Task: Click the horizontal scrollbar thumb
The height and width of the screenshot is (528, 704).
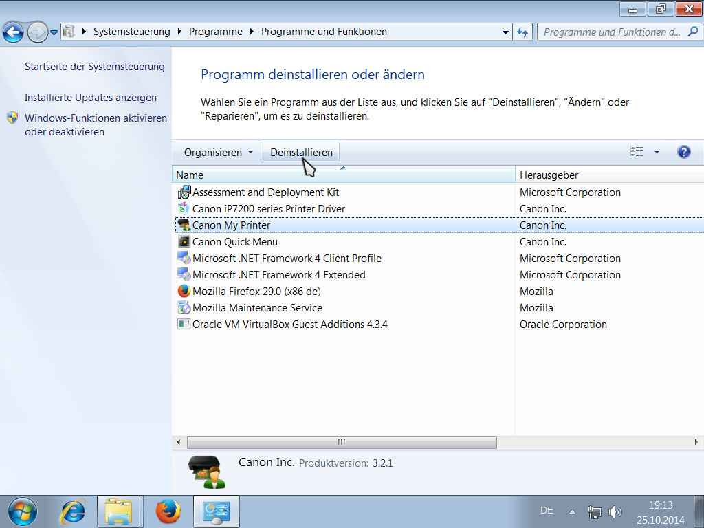Action: [x=342, y=442]
